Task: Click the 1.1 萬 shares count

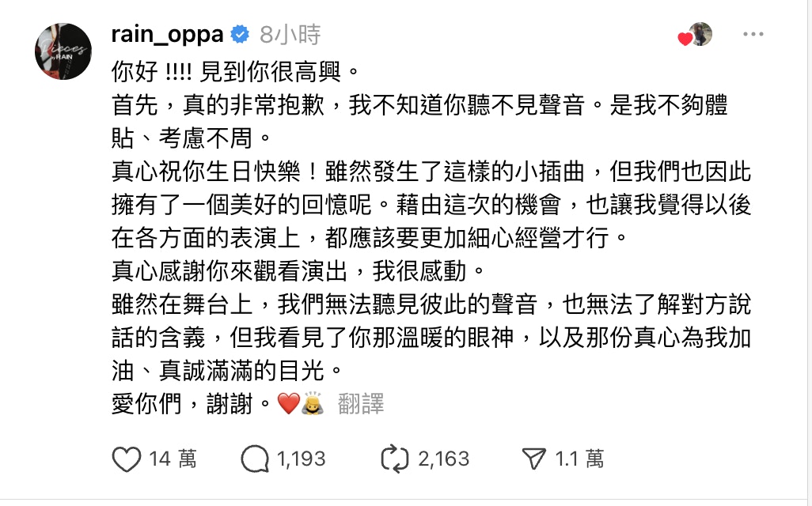Action: click(580, 459)
